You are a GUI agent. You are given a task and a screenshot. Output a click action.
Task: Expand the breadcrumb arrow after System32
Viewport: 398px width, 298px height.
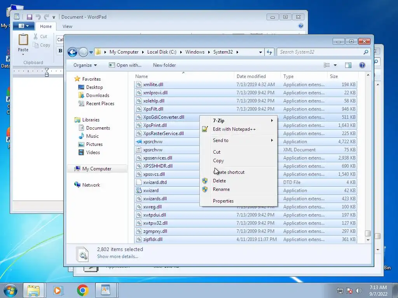click(x=237, y=52)
